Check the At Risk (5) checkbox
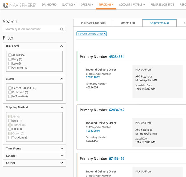The height and width of the screenshot is (177, 186). coord(10,55)
